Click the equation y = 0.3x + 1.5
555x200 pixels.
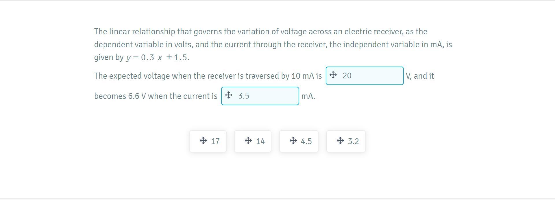[158, 57]
